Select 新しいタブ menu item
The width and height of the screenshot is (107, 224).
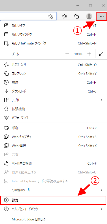coord(53,26)
